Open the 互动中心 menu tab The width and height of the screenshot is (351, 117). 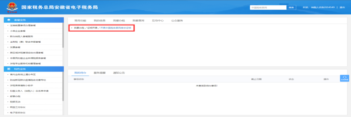click(158, 20)
